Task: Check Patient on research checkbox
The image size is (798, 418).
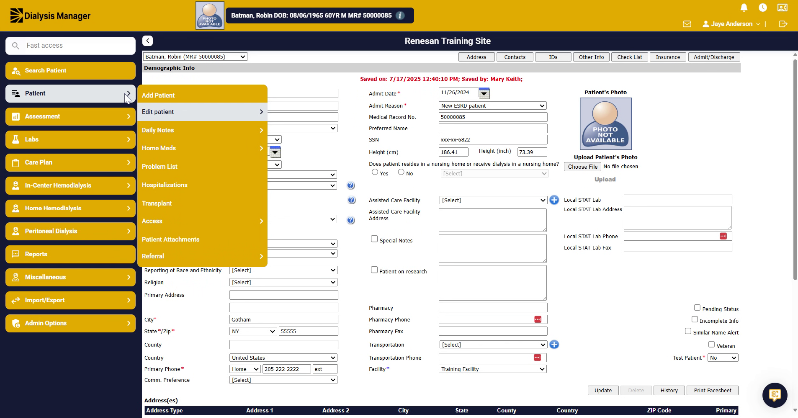Action: pyautogui.click(x=374, y=270)
